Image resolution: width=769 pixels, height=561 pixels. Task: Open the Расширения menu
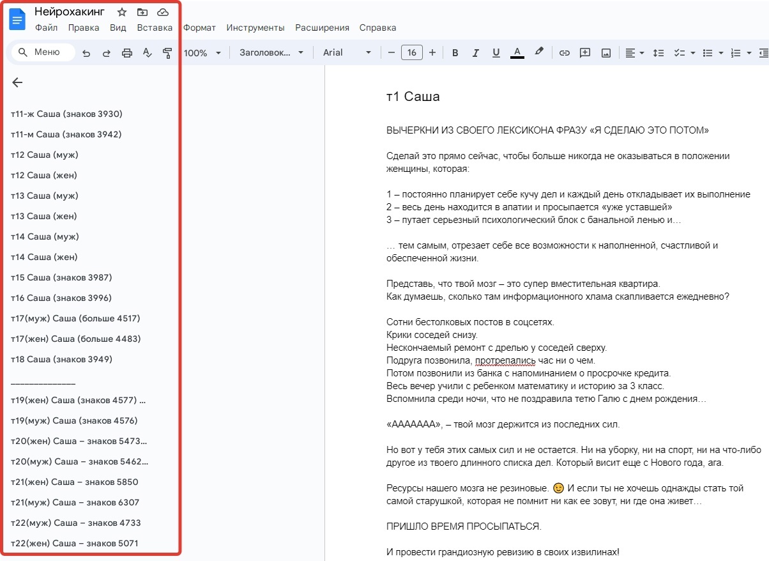(x=322, y=27)
